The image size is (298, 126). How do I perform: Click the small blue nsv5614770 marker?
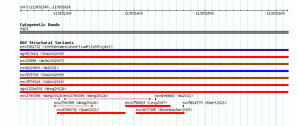[183, 106]
